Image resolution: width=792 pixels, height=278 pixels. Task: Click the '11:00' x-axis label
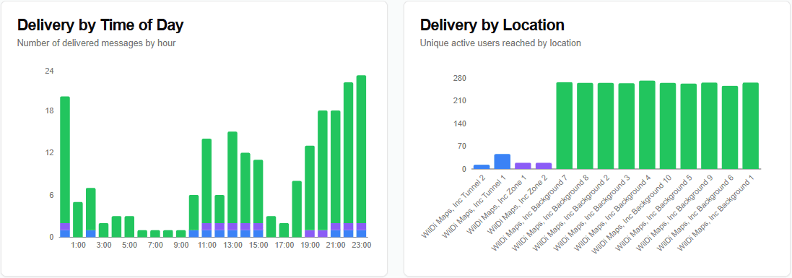206,246
